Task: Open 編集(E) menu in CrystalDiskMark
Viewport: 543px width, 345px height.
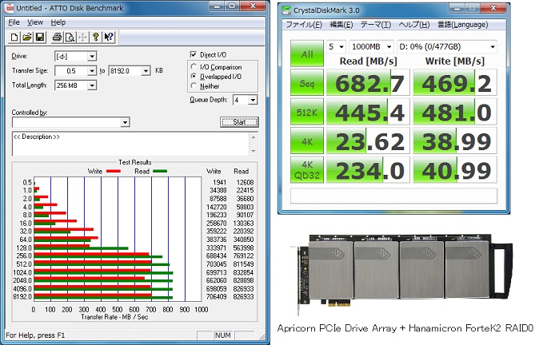Action: (x=341, y=25)
